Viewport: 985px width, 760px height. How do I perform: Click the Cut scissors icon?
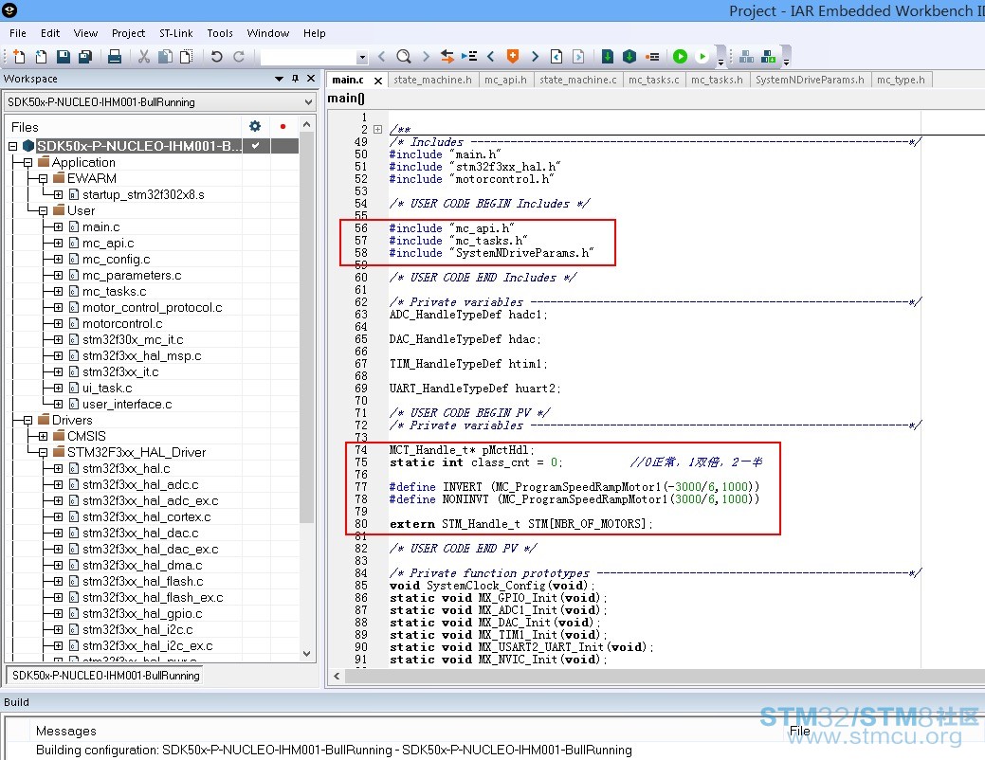[144, 57]
